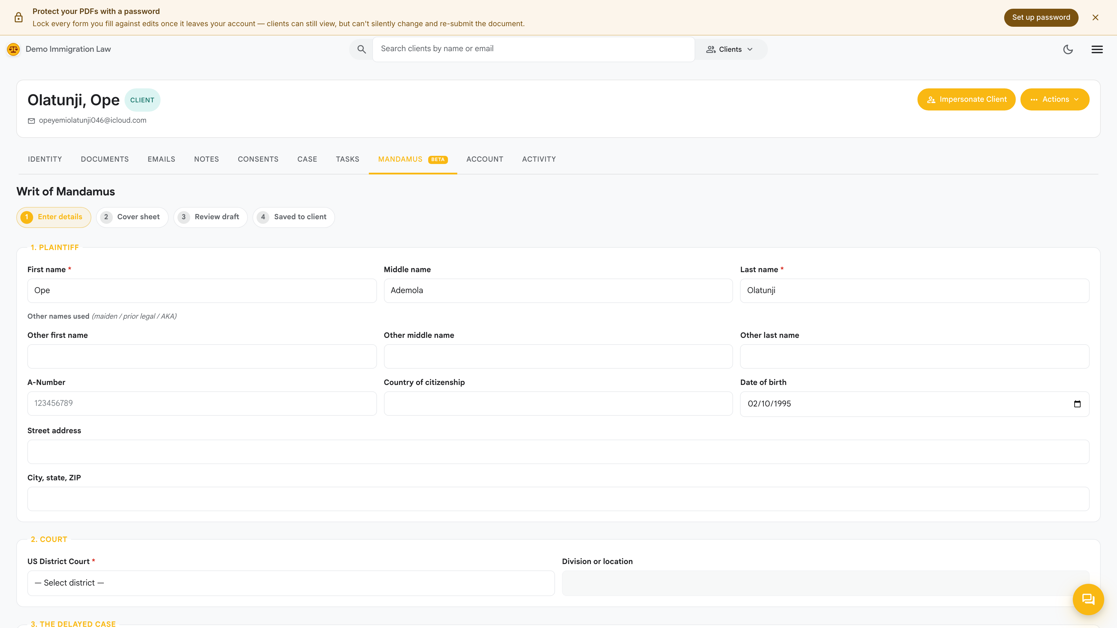Open the US District Court select dropdown
The height and width of the screenshot is (628, 1117).
point(291,583)
